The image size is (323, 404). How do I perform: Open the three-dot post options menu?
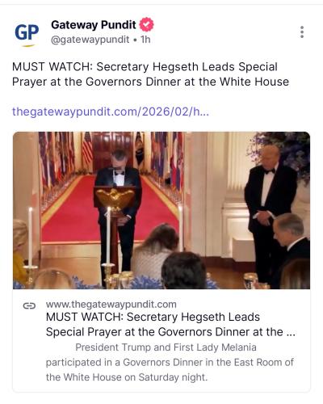tap(302, 32)
